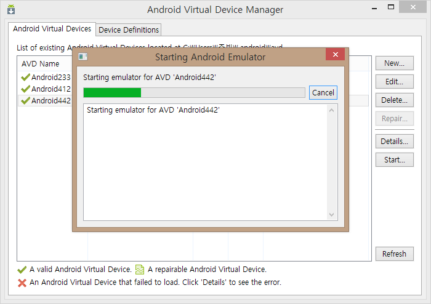Screen dimensions: 431x304
Task: Open the Device Definitions tab
Action: click(129, 30)
